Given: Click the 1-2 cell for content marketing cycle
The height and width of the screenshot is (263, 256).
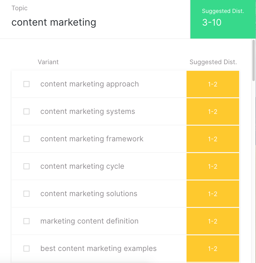Looking at the screenshot, I should pyautogui.click(x=213, y=166).
